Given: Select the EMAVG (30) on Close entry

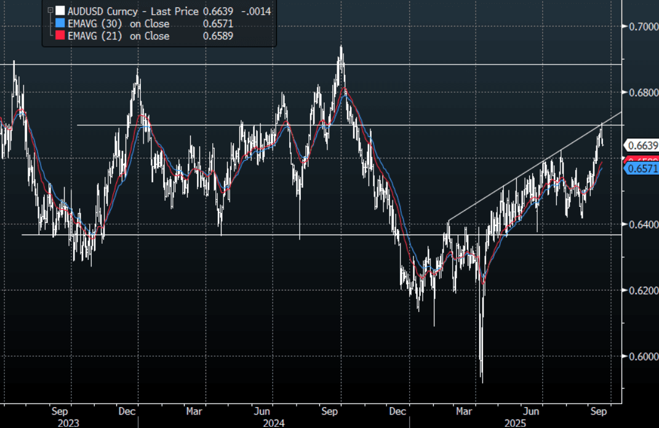Looking at the screenshot, I should coord(118,24).
